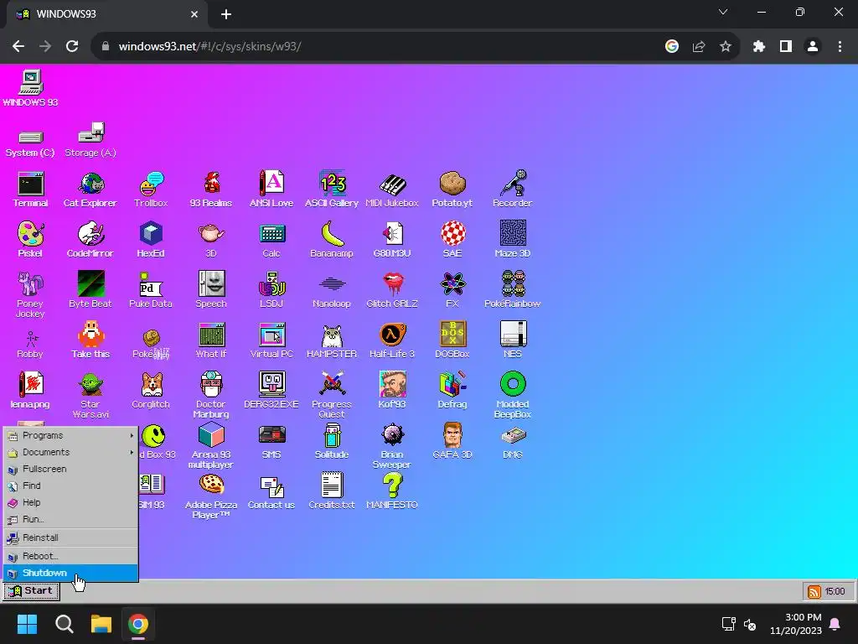Open the PokéRainbow icon

click(x=513, y=290)
